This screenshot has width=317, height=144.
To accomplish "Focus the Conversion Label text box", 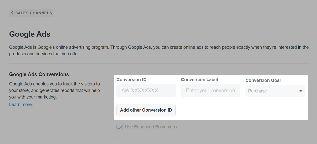I will point(210,90).
